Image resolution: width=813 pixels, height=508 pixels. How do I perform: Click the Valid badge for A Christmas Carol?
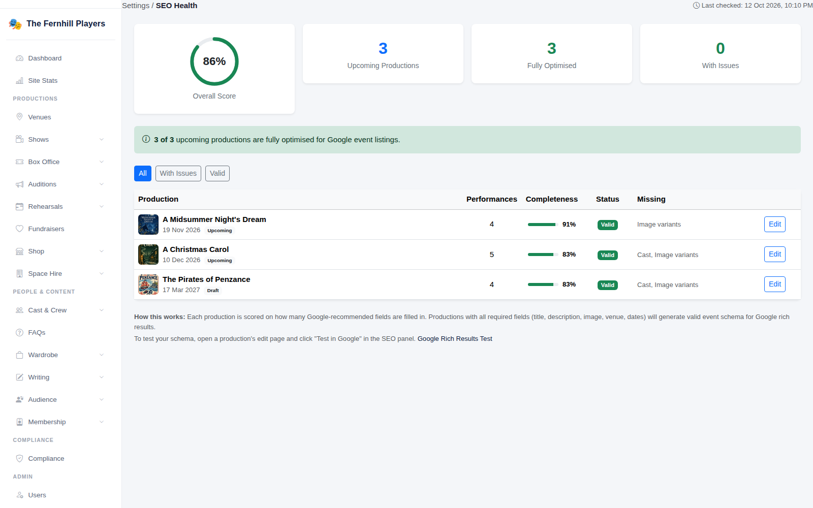pyautogui.click(x=608, y=255)
